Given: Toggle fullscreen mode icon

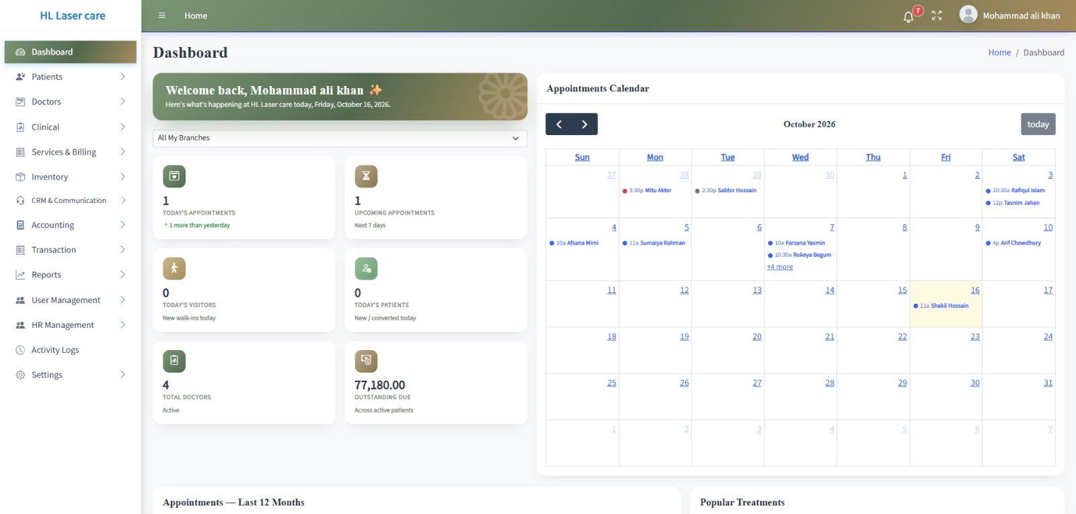Looking at the screenshot, I should click(937, 15).
